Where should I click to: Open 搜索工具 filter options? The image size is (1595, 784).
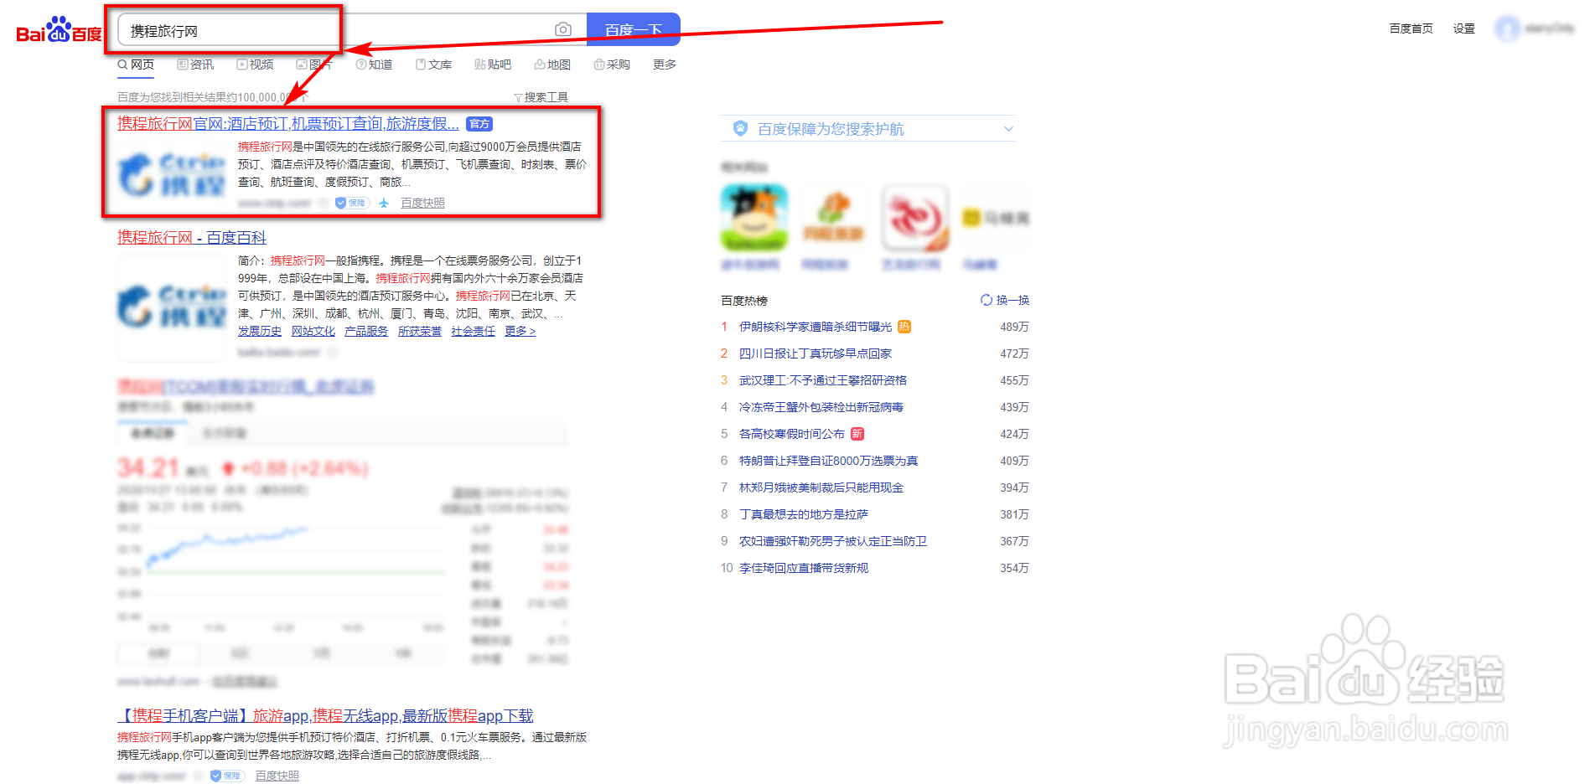tap(541, 97)
